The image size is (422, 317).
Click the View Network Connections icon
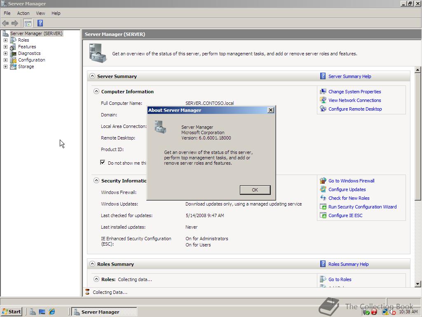(x=323, y=100)
